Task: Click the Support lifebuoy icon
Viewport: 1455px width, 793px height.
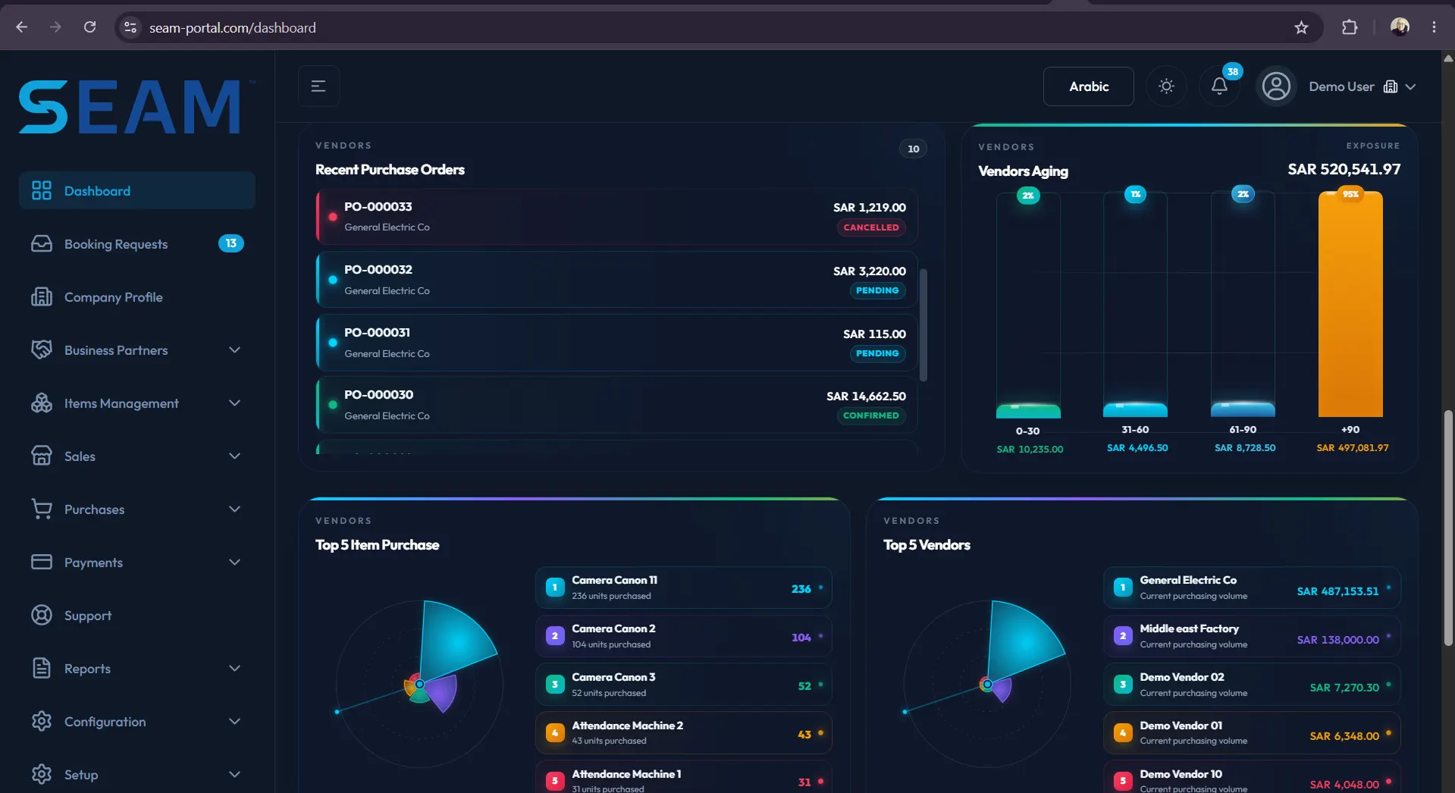Action: (42, 615)
